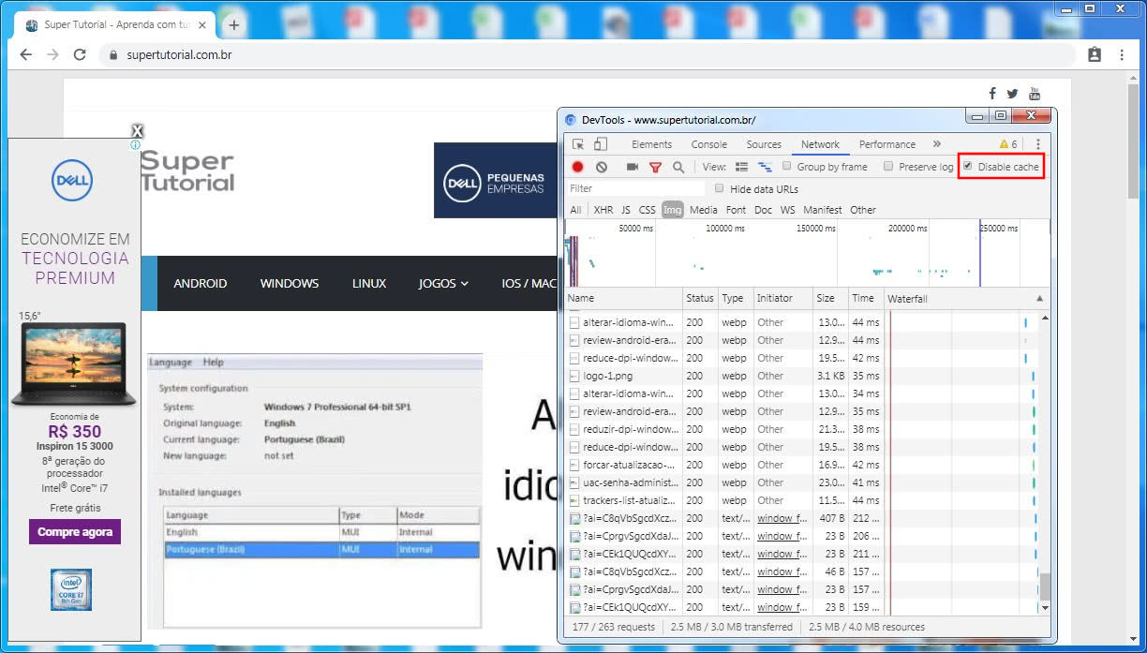The image size is (1147, 653).
Task: Open network request search
Action: [x=680, y=167]
